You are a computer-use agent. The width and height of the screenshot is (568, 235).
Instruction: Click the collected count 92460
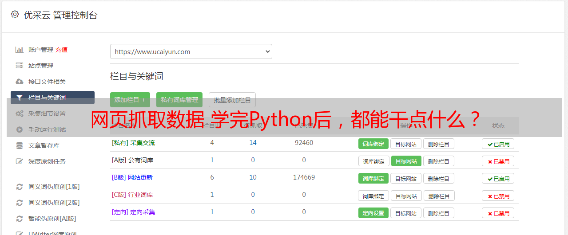click(304, 143)
